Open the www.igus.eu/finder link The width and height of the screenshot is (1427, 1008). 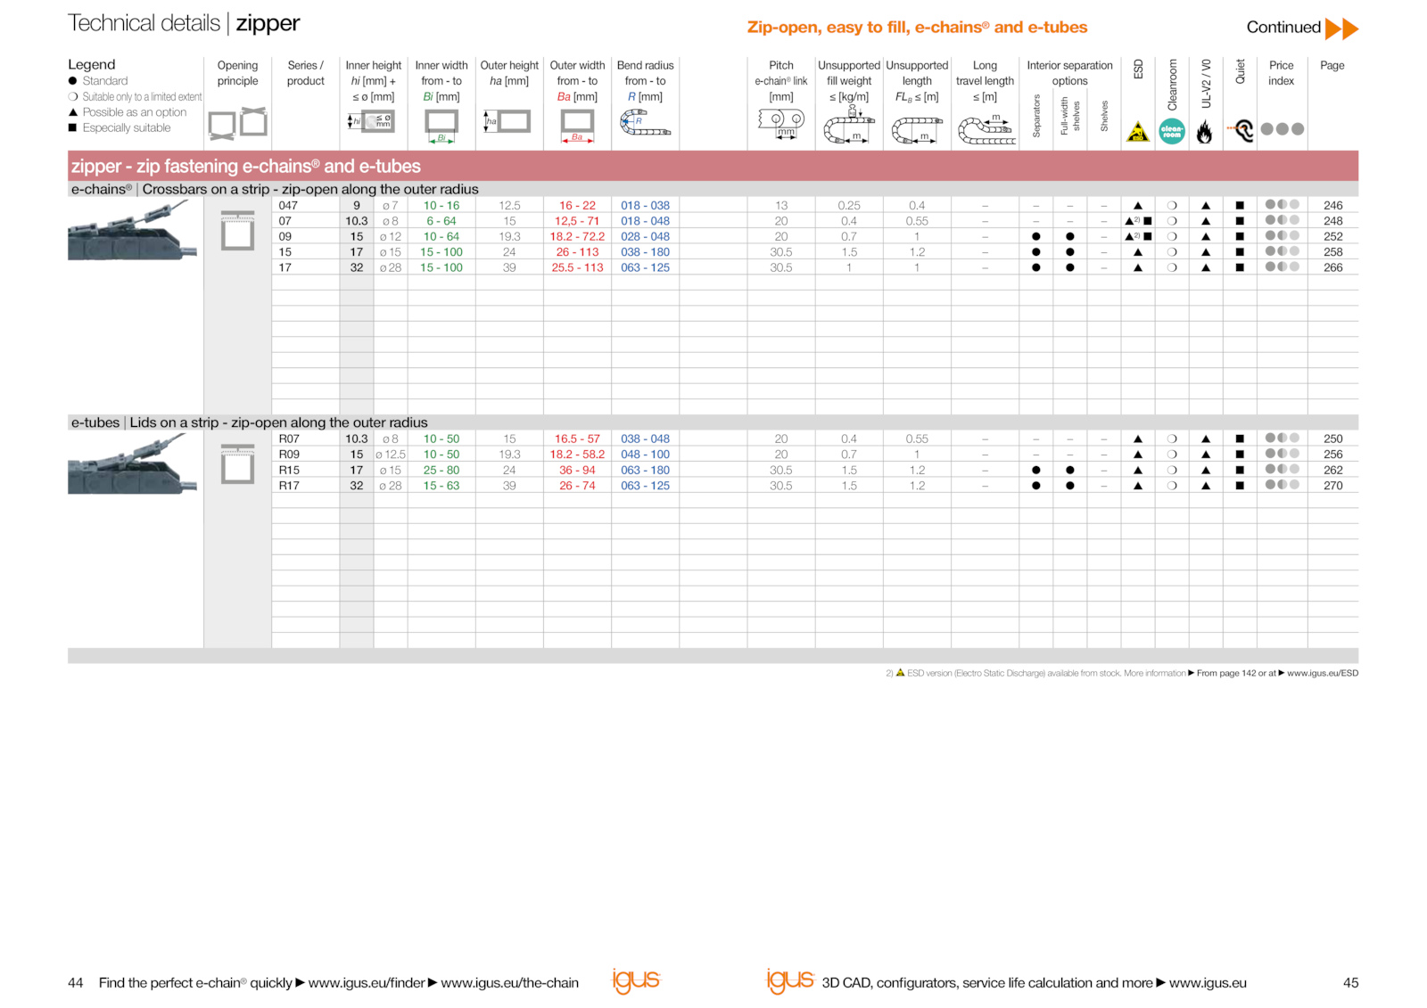tap(367, 983)
